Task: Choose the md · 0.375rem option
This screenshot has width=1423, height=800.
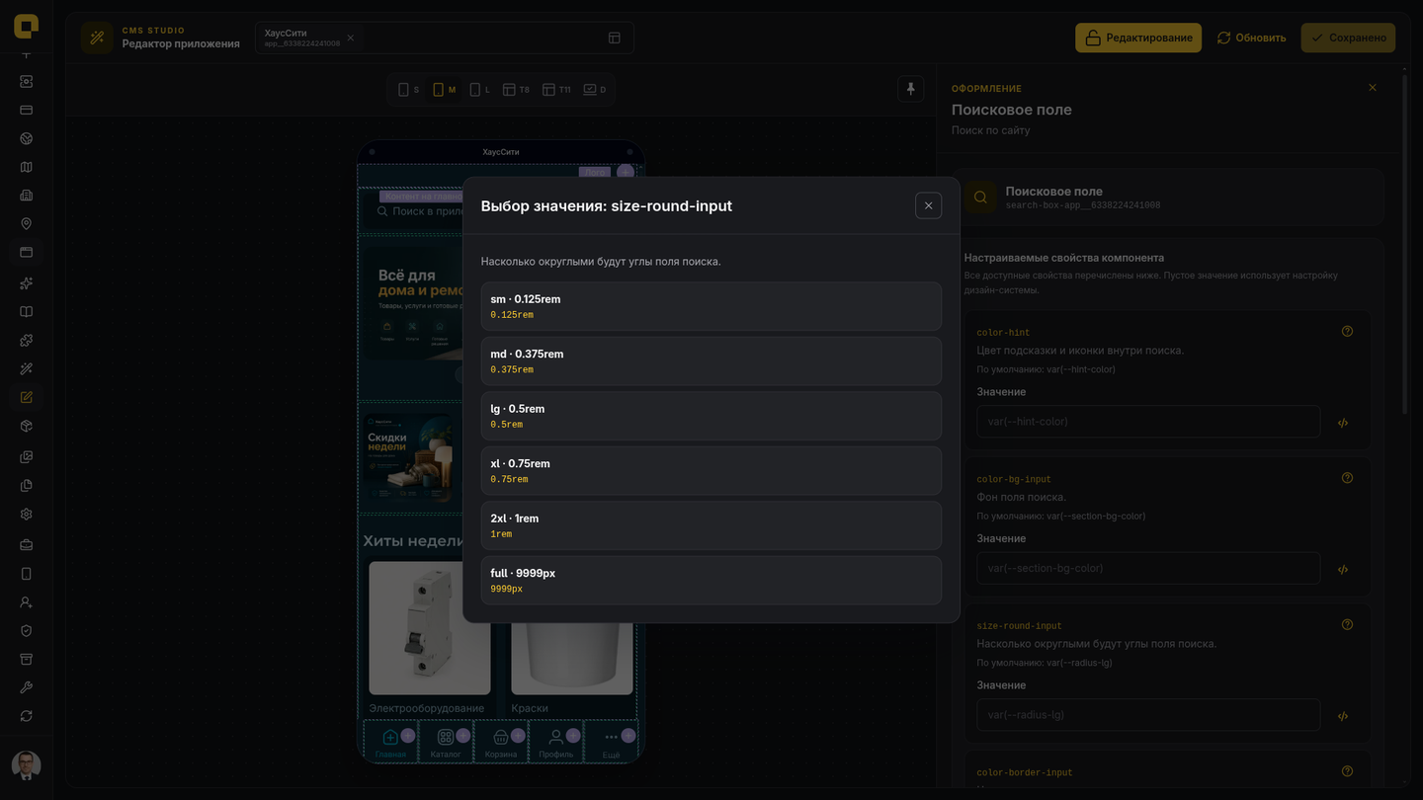Action: 711,361
